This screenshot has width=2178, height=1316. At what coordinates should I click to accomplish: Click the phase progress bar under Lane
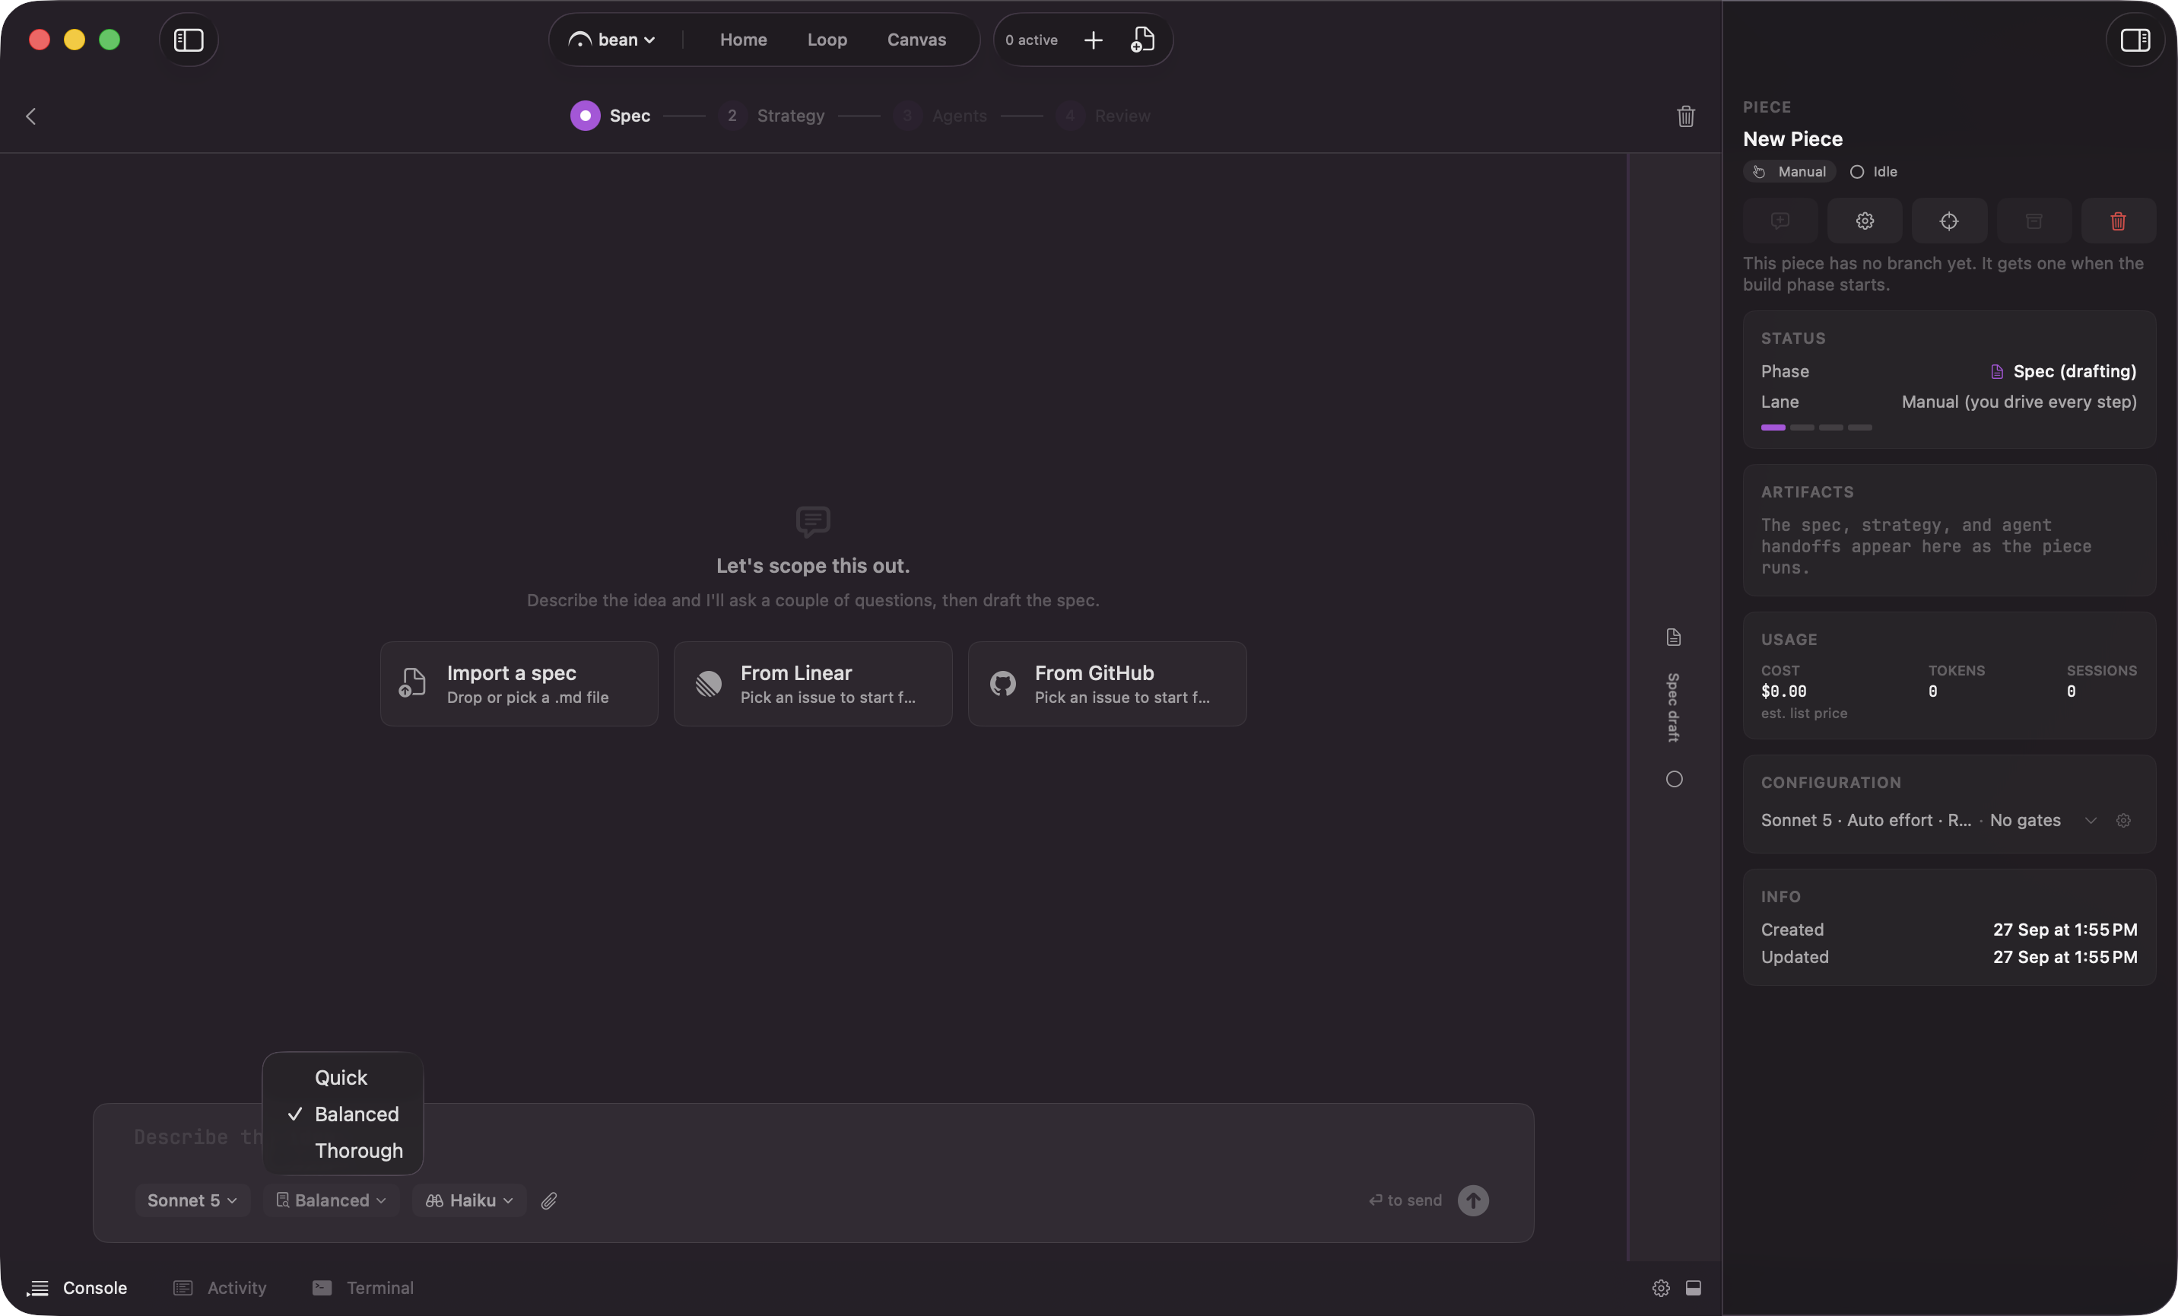tap(1815, 428)
